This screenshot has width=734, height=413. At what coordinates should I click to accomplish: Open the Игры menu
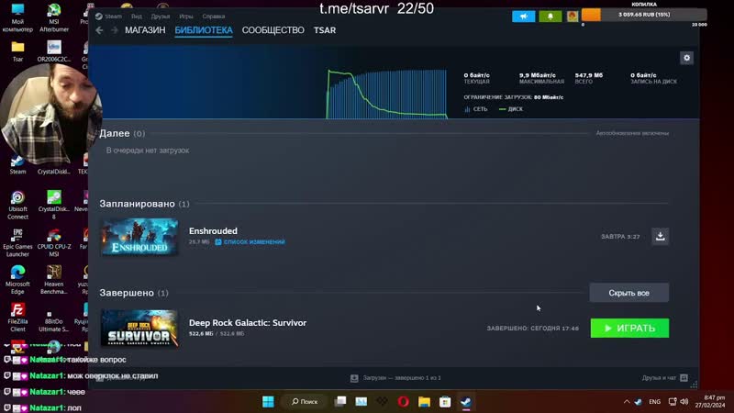click(x=186, y=17)
